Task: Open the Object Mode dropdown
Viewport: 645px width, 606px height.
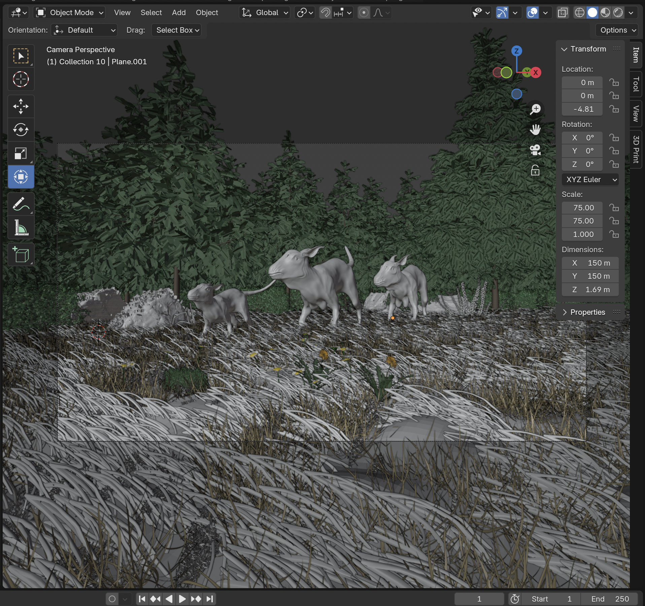Action: (x=70, y=13)
